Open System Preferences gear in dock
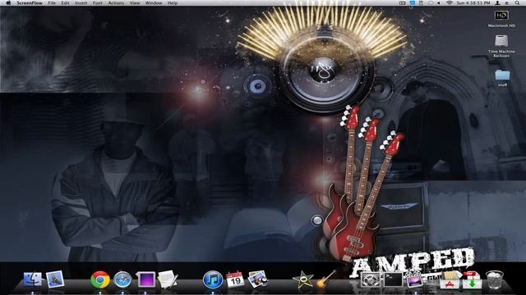 [371, 279]
